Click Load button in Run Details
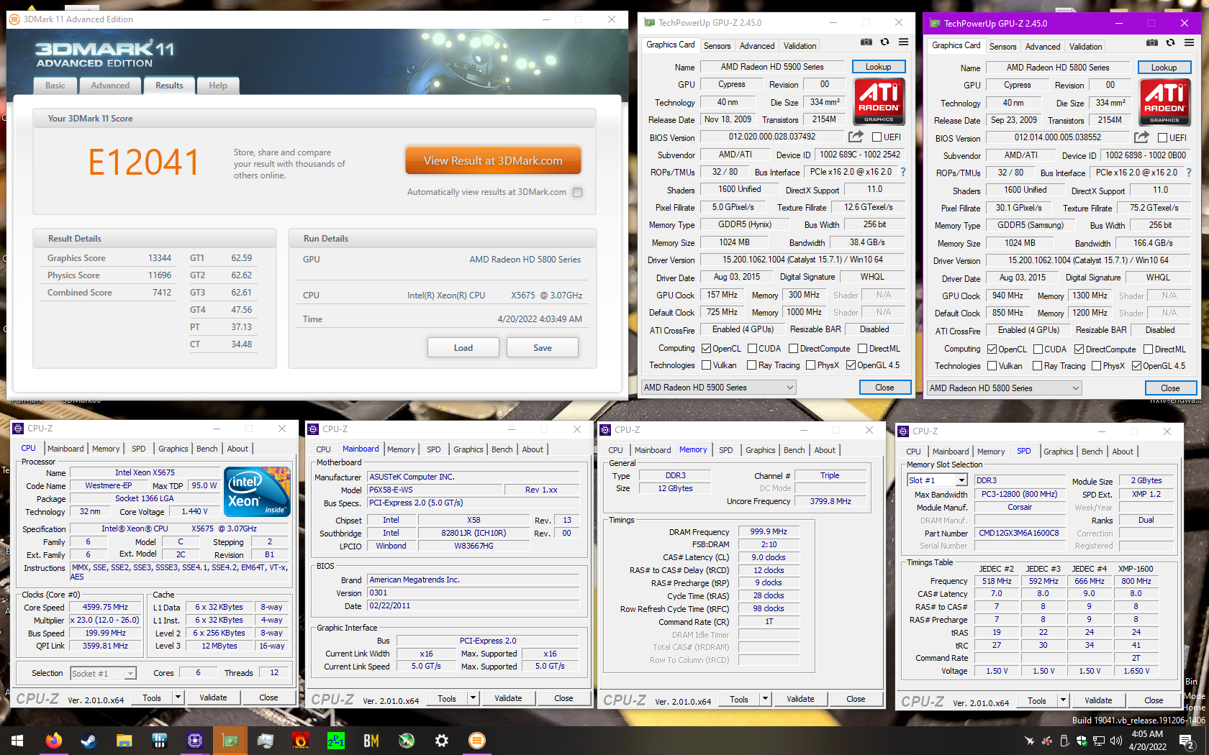Image resolution: width=1209 pixels, height=755 pixels. tap(463, 348)
